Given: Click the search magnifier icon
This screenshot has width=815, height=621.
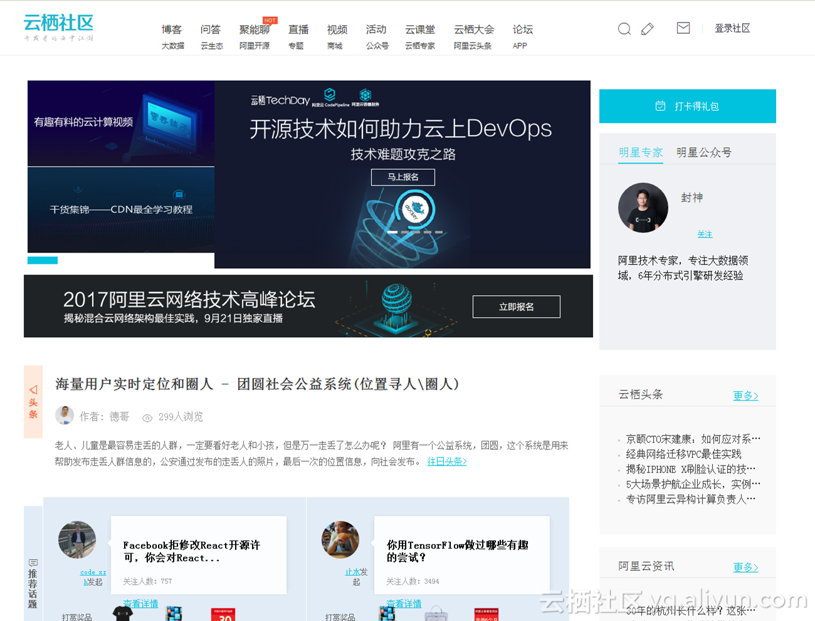Looking at the screenshot, I should pos(624,29).
